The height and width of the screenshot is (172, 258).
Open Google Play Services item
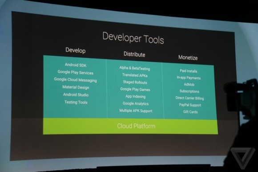point(75,72)
